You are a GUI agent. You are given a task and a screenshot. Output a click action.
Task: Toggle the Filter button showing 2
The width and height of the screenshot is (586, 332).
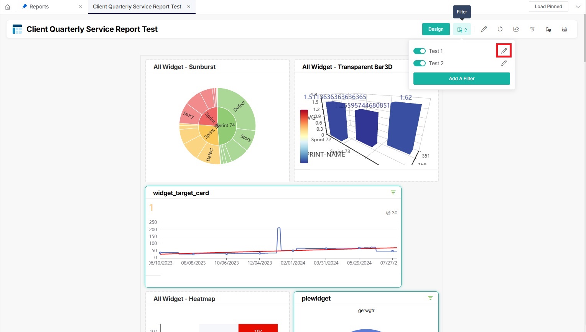tap(462, 30)
